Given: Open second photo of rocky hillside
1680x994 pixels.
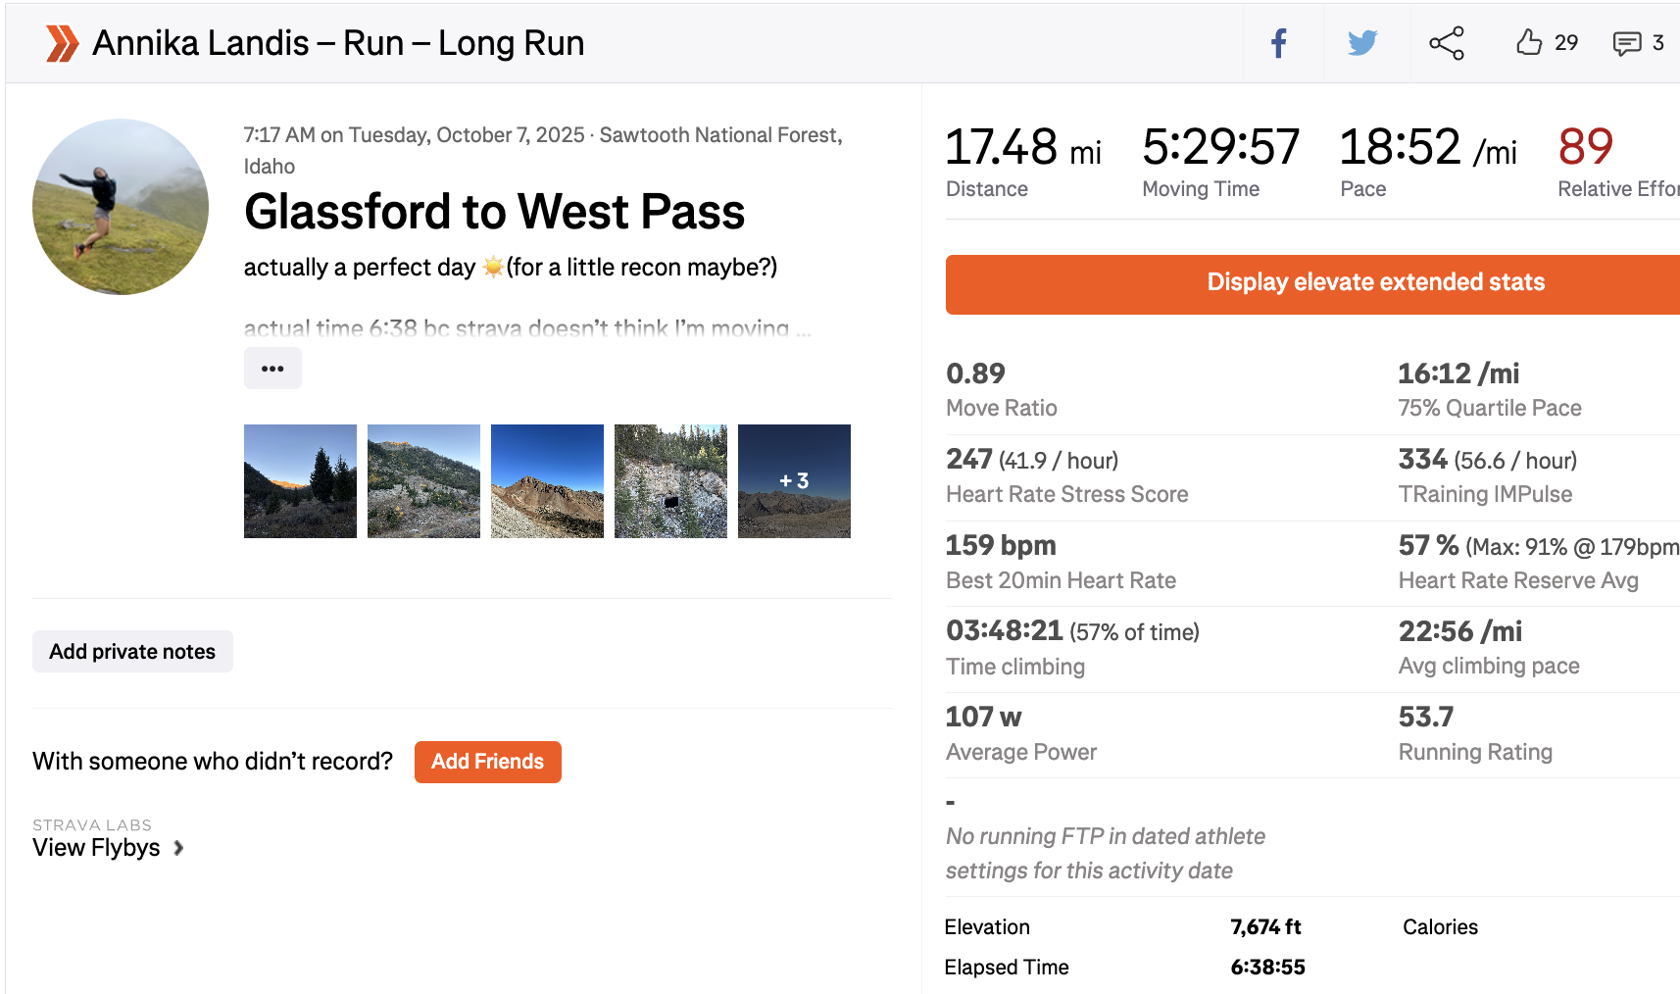Looking at the screenshot, I should (423, 481).
